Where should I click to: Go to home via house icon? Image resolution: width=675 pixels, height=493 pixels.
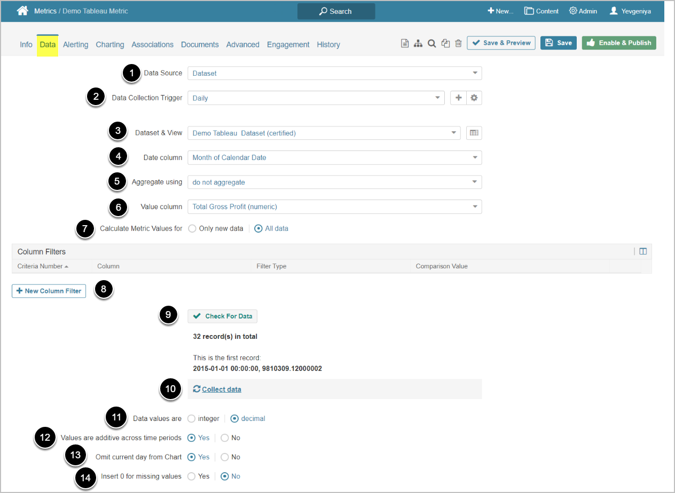[x=22, y=11]
